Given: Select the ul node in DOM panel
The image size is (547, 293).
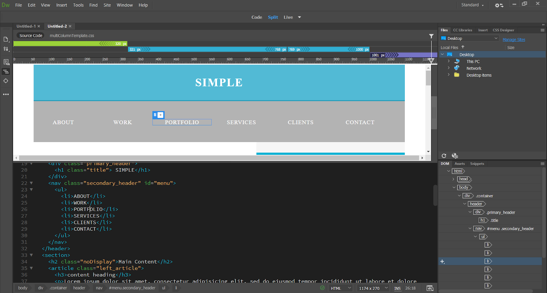Looking at the screenshot, I should pyautogui.click(x=483, y=237).
